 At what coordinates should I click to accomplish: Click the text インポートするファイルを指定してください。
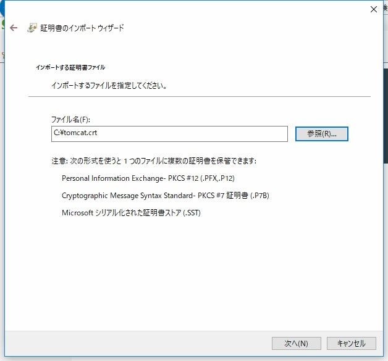click(109, 86)
